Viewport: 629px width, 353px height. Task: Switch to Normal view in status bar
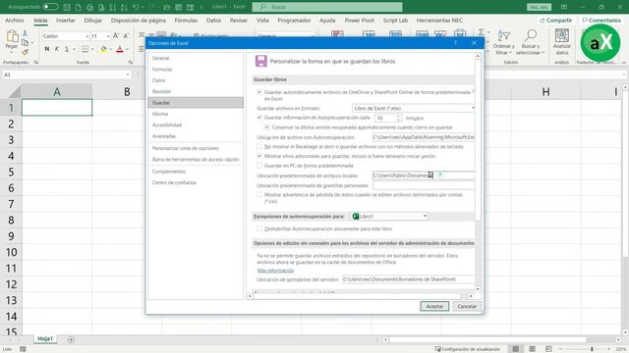point(515,349)
